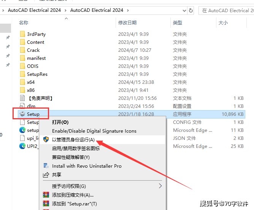Click the date 2023/11/20 15:56
The image size is (254, 210).
point(137,98)
